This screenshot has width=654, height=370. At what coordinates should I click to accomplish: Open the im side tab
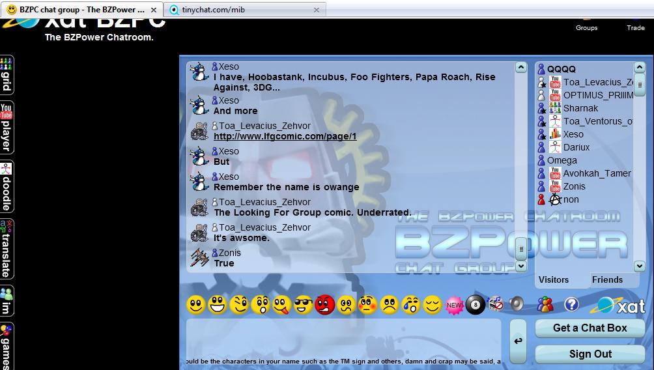pos(7,301)
